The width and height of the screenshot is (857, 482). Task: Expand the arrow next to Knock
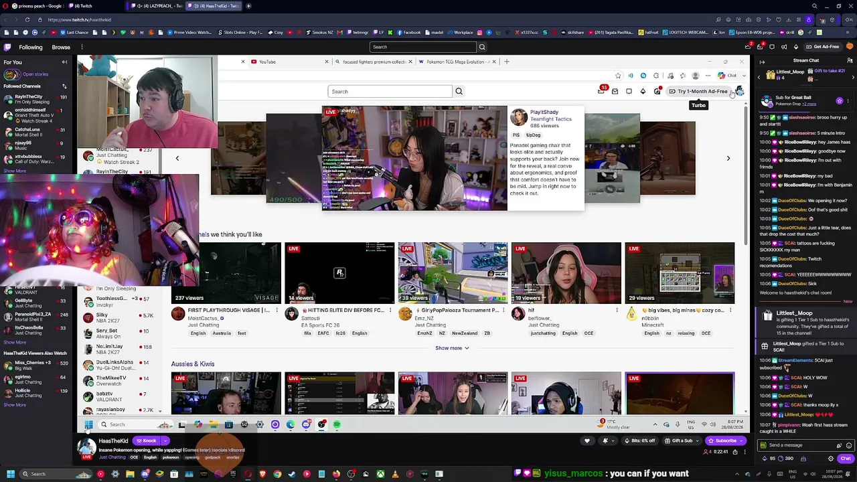[x=165, y=440]
